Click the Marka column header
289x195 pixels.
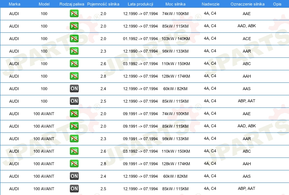click(14, 4)
